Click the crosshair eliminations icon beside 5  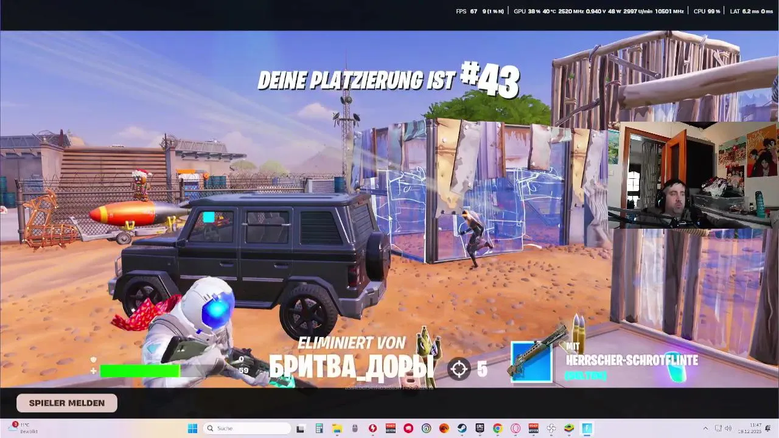(x=459, y=369)
